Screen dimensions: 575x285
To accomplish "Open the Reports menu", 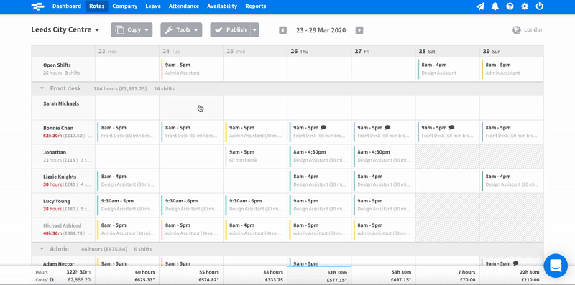I will tap(256, 6).
